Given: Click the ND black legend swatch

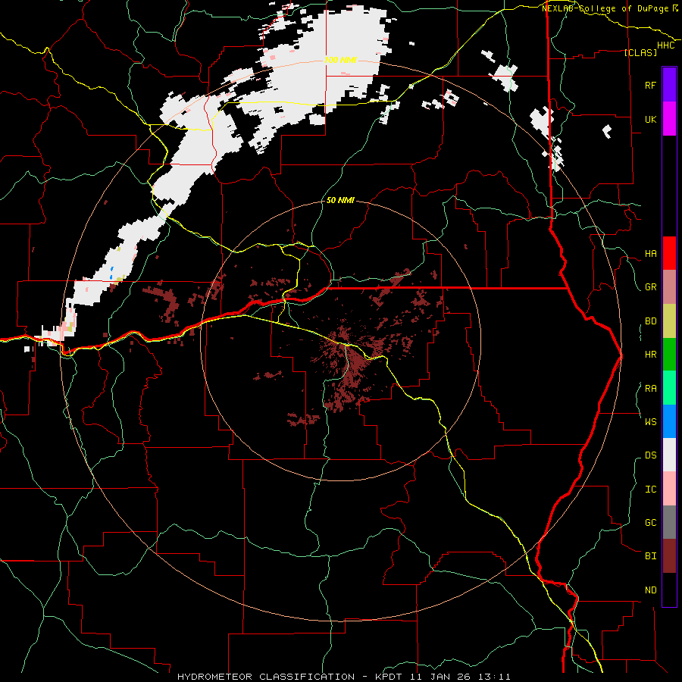Looking at the screenshot, I should point(669,590).
